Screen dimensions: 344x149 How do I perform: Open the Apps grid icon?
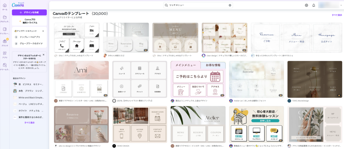(5, 54)
